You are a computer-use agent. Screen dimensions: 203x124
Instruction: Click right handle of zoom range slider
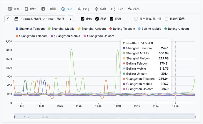click(195, 117)
